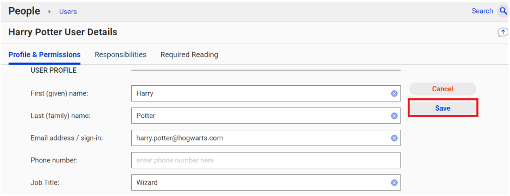The width and height of the screenshot is (510, 196).
Task: Click the Search link
Action: click(x=482, y=11)
